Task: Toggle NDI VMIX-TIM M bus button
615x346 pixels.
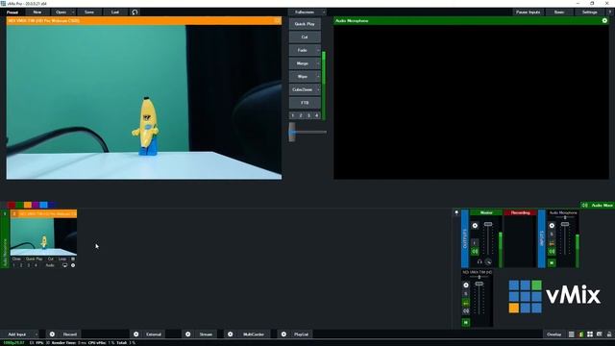Action: click(466, 323)
